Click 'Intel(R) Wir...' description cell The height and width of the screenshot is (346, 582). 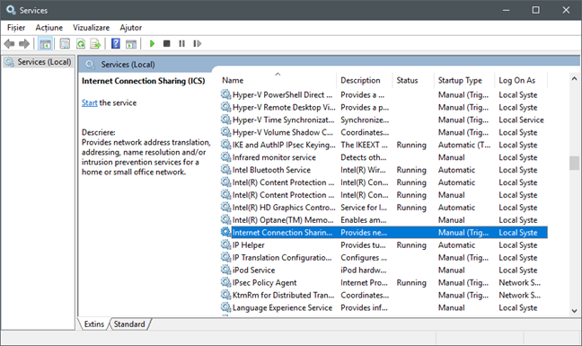[x=363, y=170]
